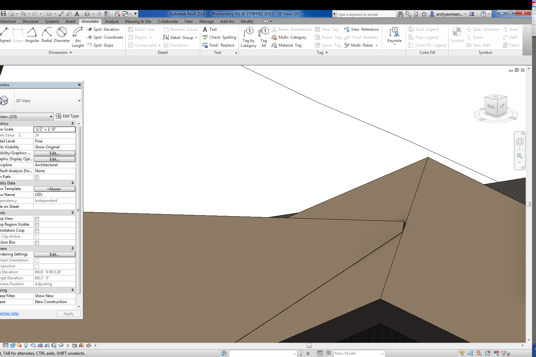Select the Angular dimension tool
The image size is (536, 357).
tap(32, 35)
